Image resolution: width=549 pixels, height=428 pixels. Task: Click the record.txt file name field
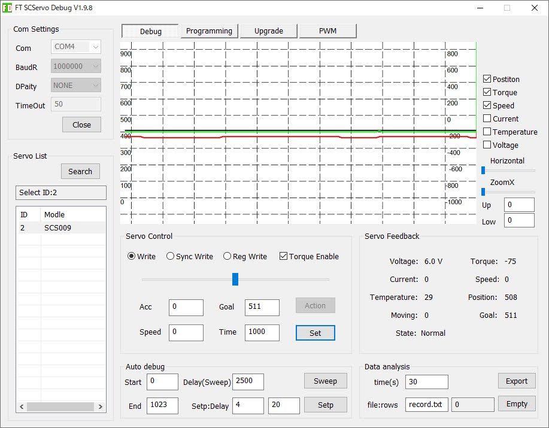[427, 405]
